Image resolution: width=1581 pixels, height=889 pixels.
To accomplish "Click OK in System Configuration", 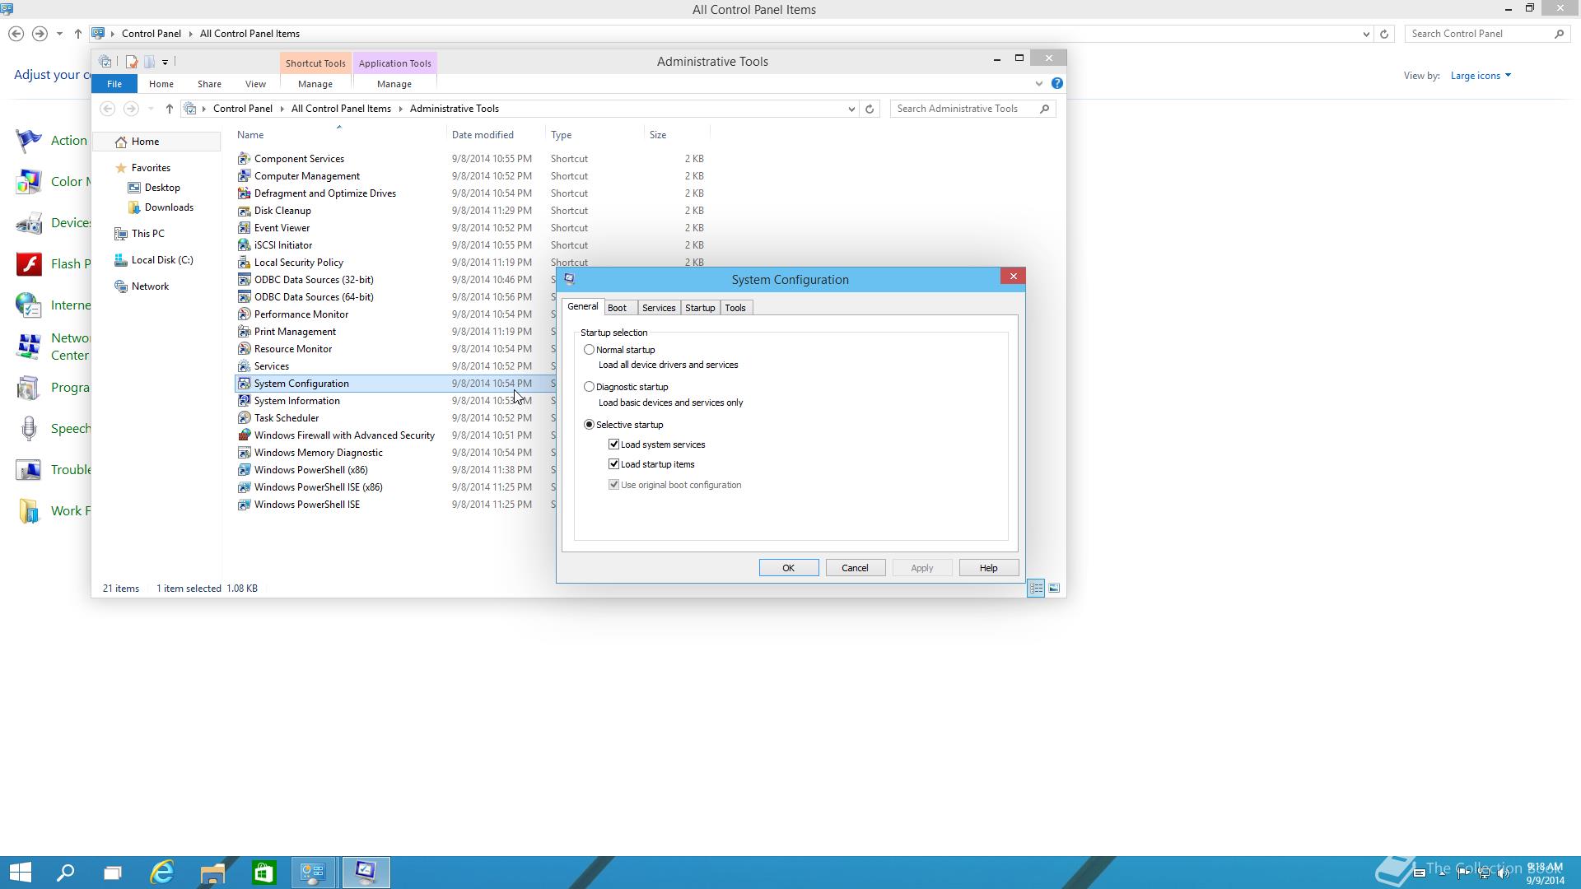I will [x=789, y=568].
